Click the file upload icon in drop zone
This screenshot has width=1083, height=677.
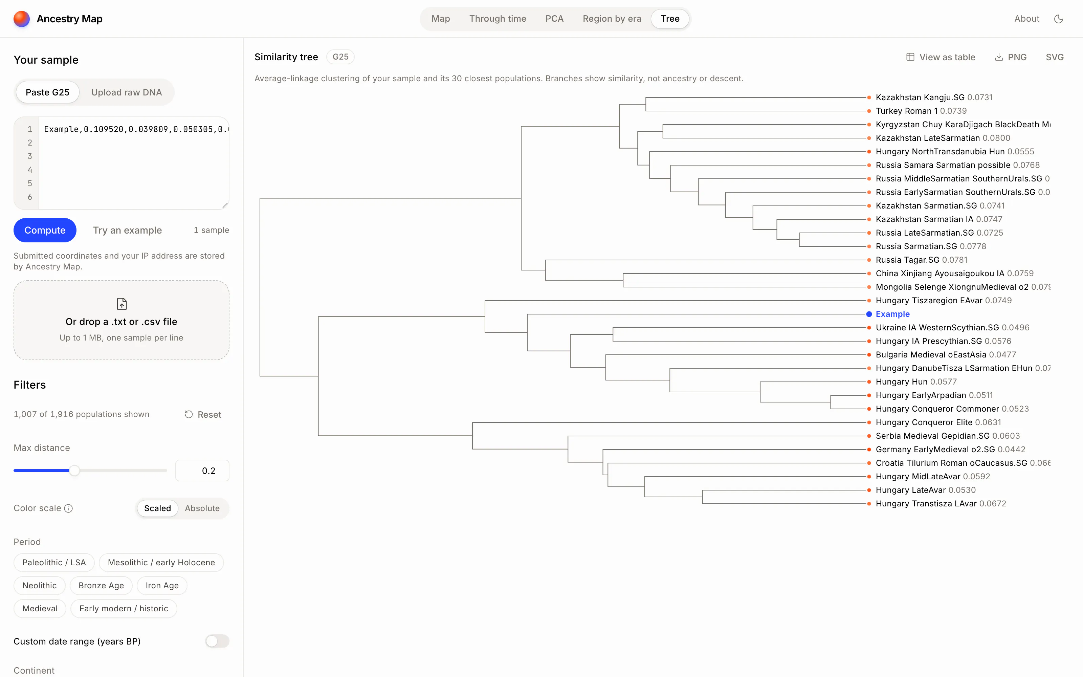[x=122, y=304]
